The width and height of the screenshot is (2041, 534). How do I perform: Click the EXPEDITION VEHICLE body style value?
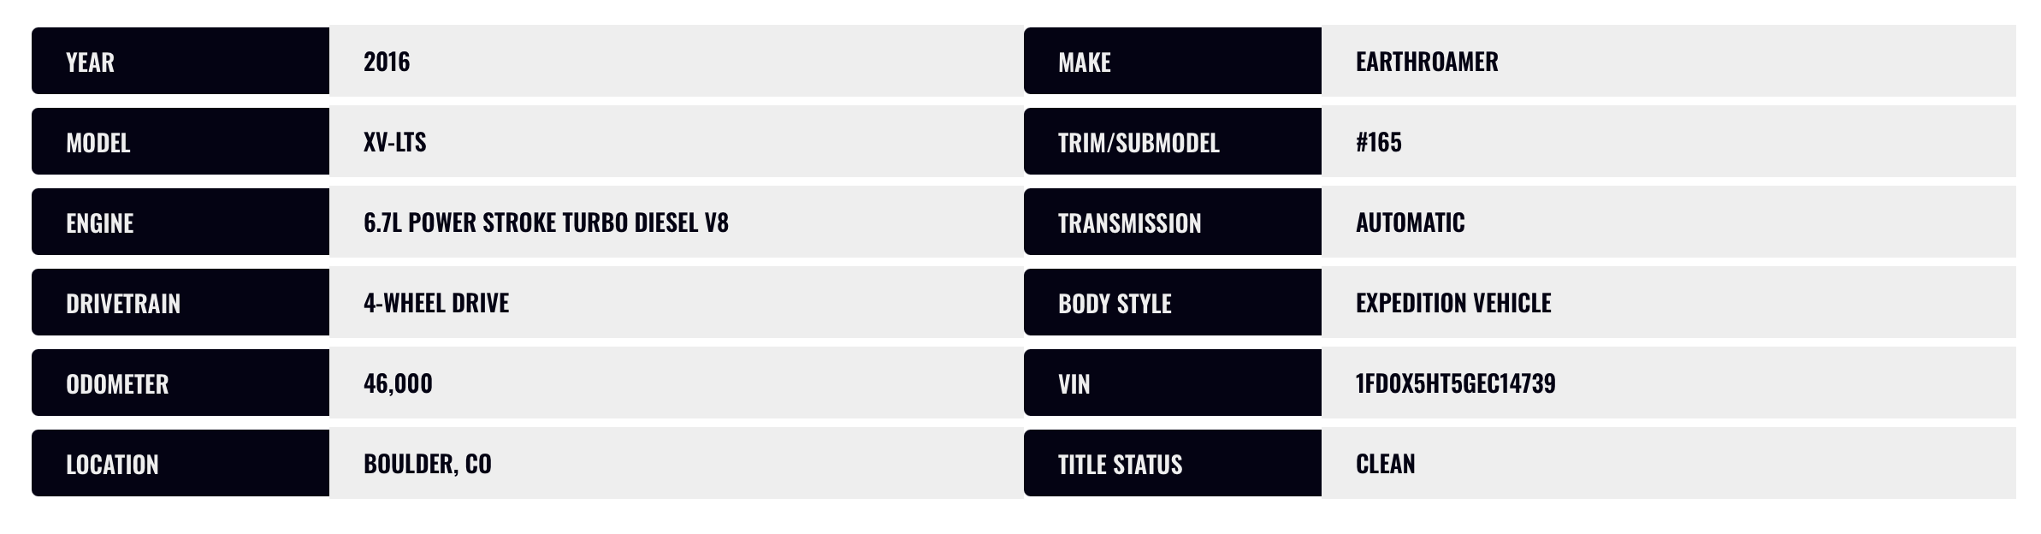point(1453,303)
